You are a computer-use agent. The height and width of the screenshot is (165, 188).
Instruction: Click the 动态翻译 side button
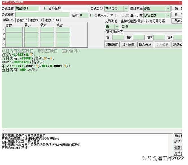click(x=178, y=136)
